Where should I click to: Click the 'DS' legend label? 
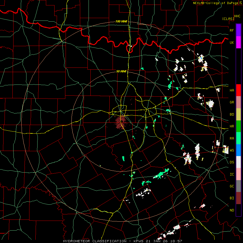click(x=232, y=162)
